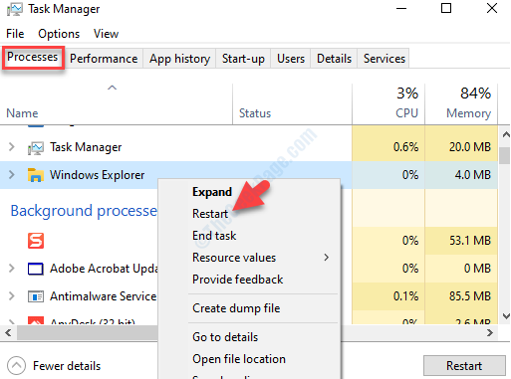The width and height of the screenshot is (511, 379).
Task: Switch to the App history tab
Action: 179,59
